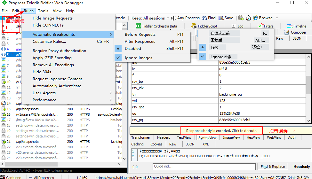
Task: Open the Rules menu
Action: click(29, 11)
